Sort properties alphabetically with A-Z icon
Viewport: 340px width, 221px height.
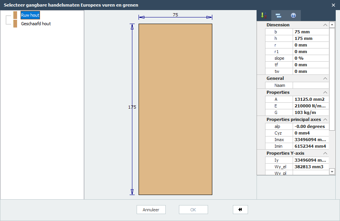coord(264,16)
